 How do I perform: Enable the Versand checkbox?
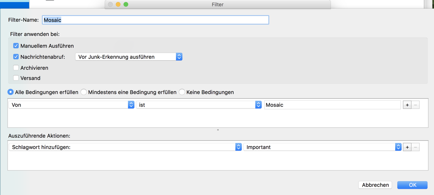coord(16,78)
